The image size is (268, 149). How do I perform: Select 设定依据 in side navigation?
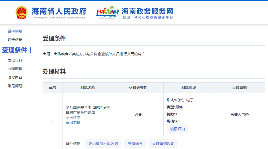pyautogui.click(x=15, y=40)
